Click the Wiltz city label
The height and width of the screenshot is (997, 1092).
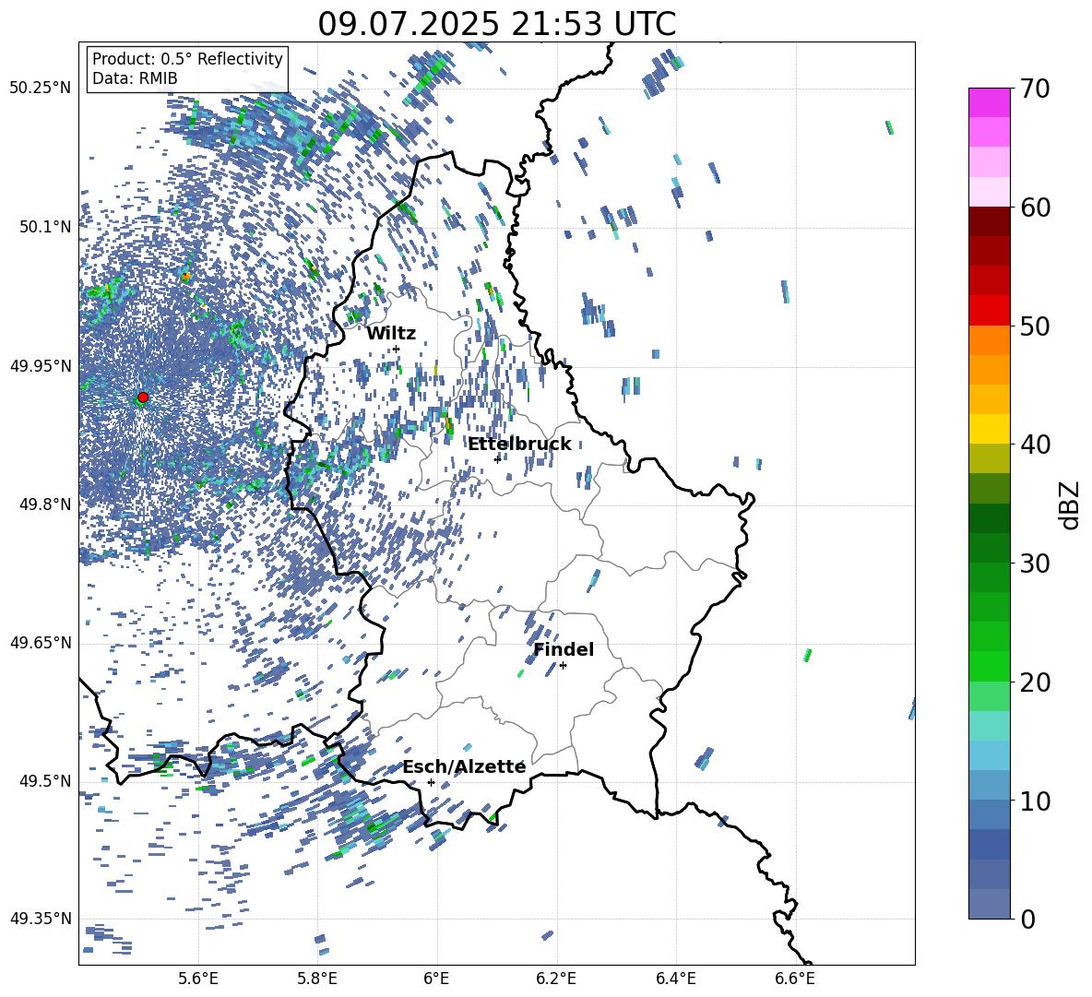(x=391, y=334)
